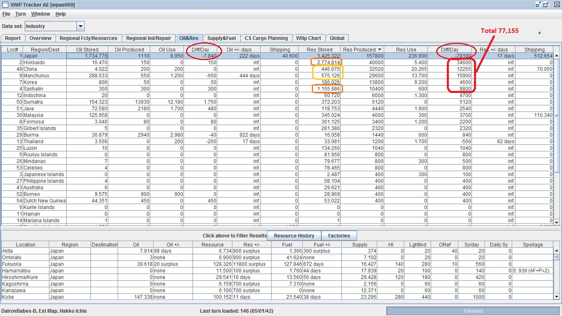Open the Regional Fcty/Resources tab
Screen dimensions: 562x316
[88, 38]
